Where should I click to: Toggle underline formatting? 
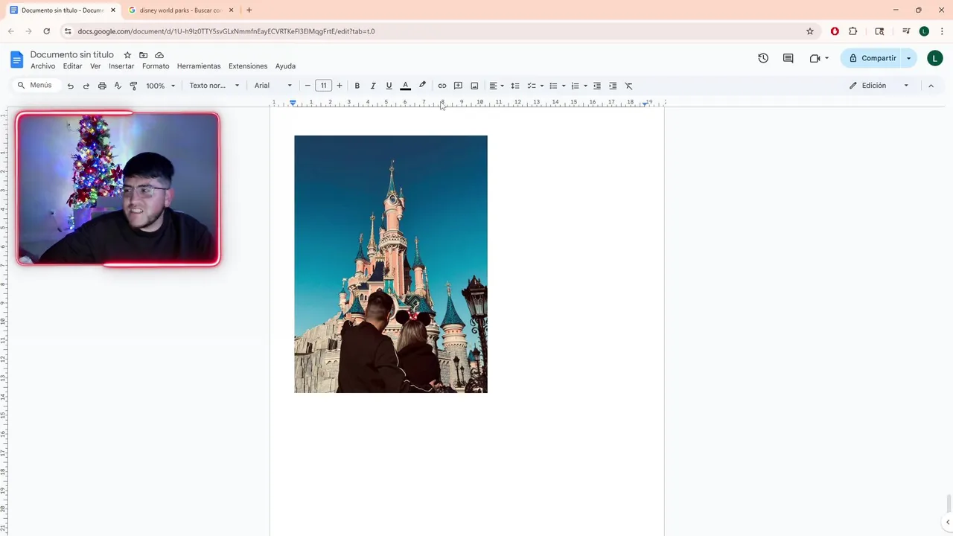[389, 86]
